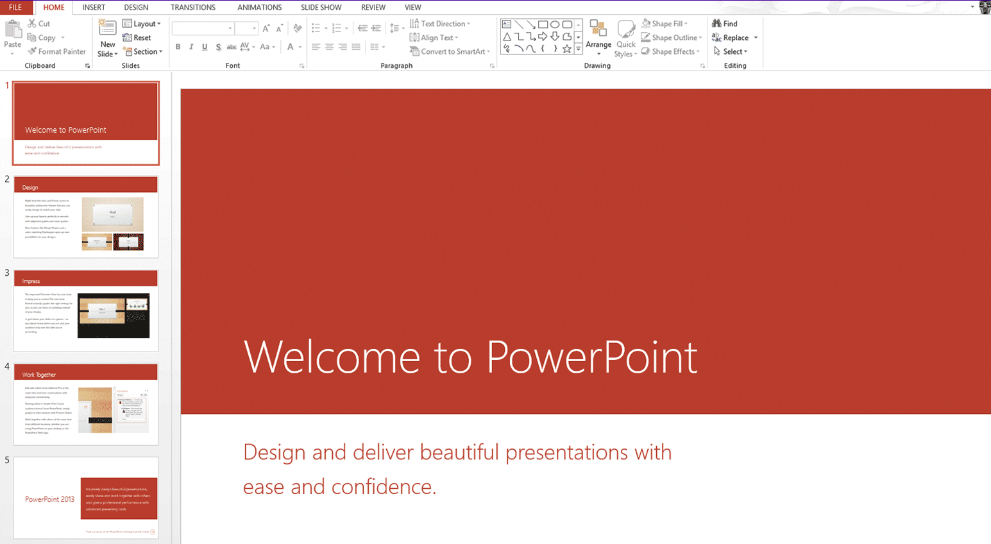Choose the Rounded Rectangle shape
The height and width of the screenshot is (544, 991).
[x=567, y=24]
